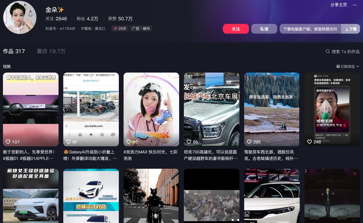Open the white Honda car video thumbnail
363x223 pixels.
click(x=272, y=196)
